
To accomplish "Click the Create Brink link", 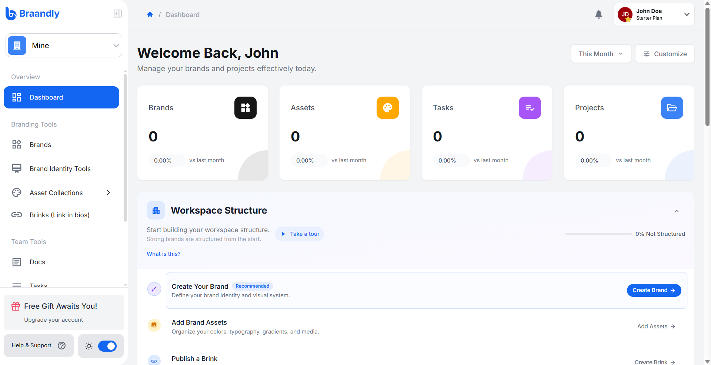I will tap(655, 362).
